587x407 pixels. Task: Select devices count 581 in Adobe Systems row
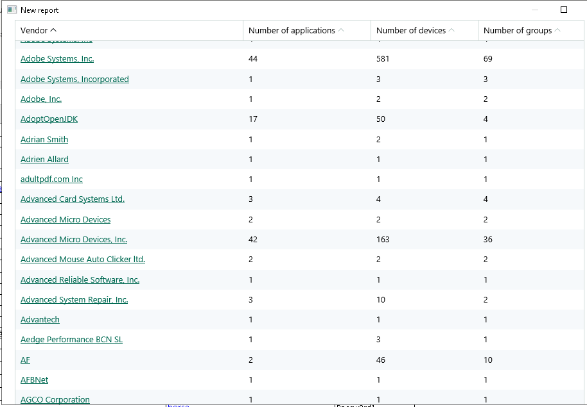click(x=383, y=59)
